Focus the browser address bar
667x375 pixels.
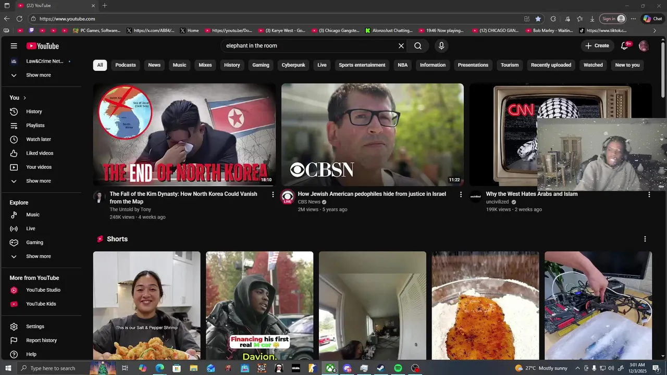click(276, 19)
